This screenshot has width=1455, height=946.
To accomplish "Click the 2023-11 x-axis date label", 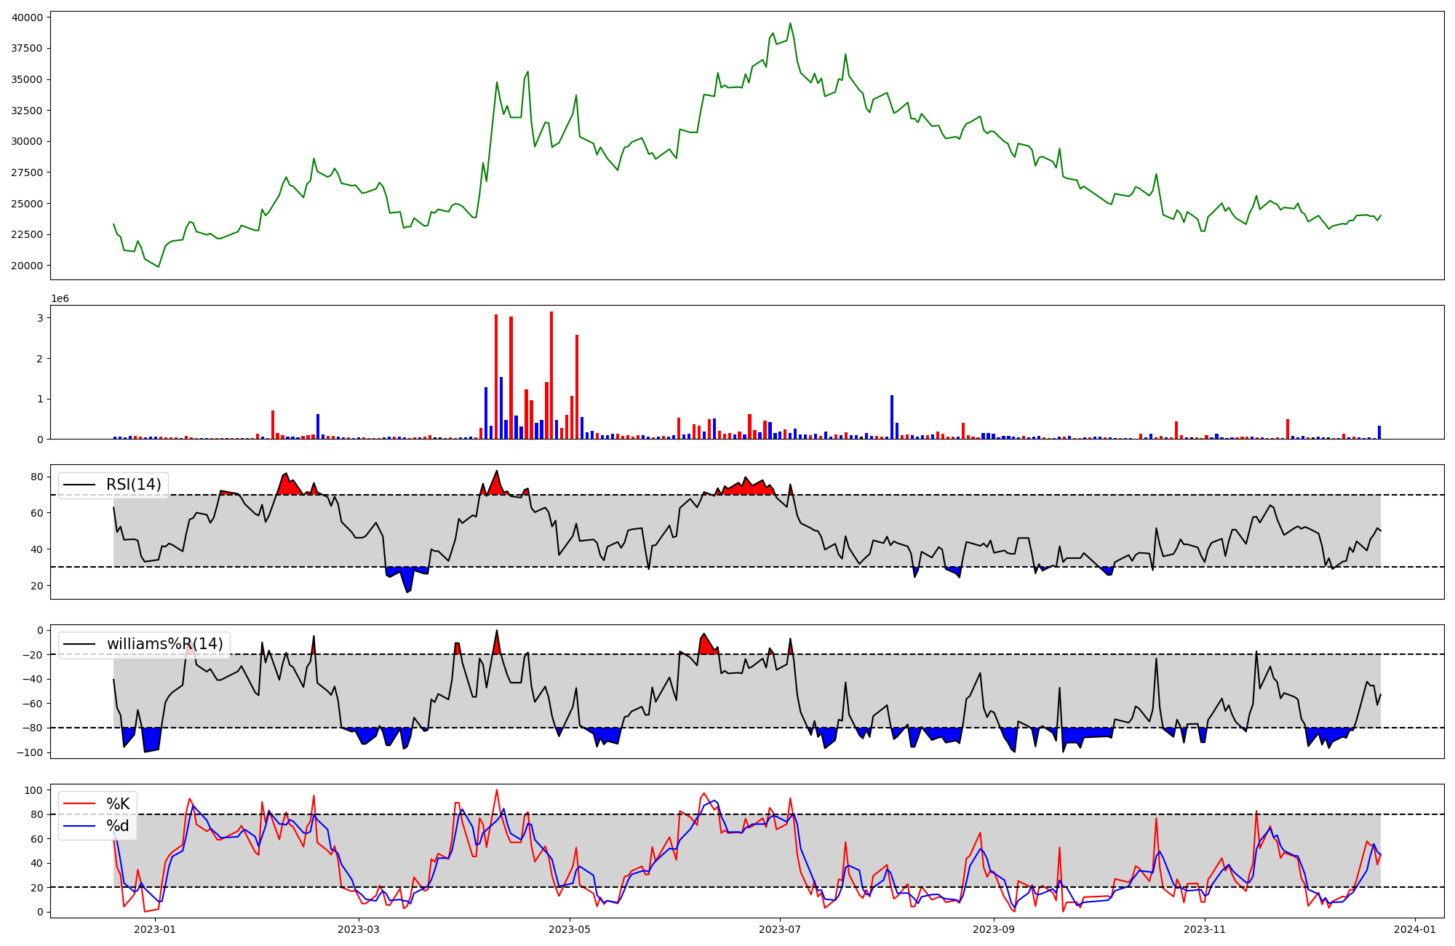I will (x=1205, y=929).
